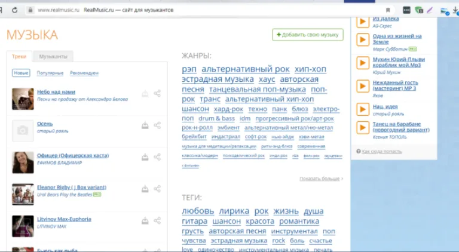Open the альтернативный рок genre
This screenshot has width=459, height=252.
(x=246, y=69)
